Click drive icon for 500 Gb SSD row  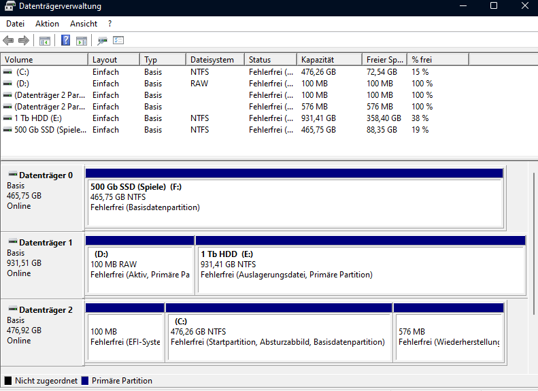click(x=7, y=130)
